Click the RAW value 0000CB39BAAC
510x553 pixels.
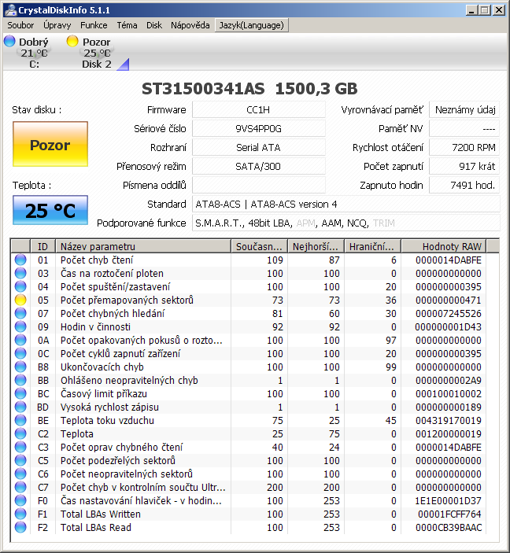click(449, 528)
